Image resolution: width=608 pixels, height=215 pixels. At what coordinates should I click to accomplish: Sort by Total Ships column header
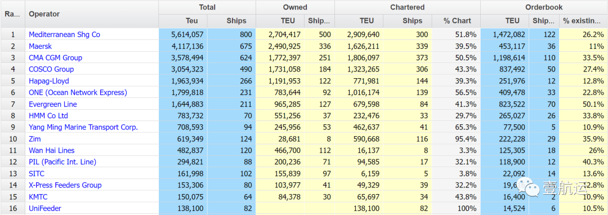[231, 21]
